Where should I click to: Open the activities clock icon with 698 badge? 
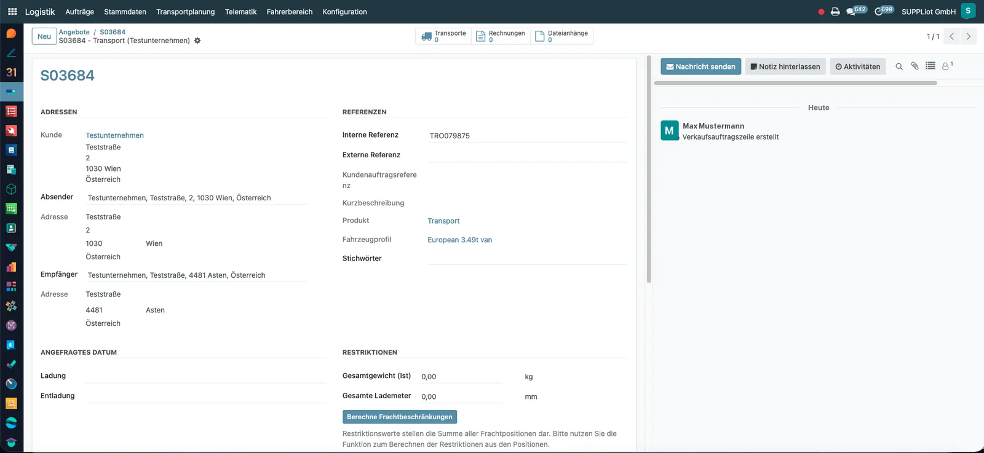(884, 11)
